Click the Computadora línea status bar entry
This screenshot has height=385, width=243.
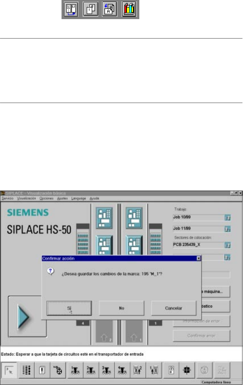(x=216, y=382)
